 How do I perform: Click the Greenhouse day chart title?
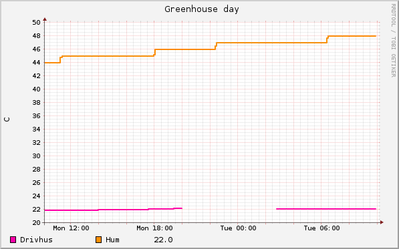coord(202,9)
